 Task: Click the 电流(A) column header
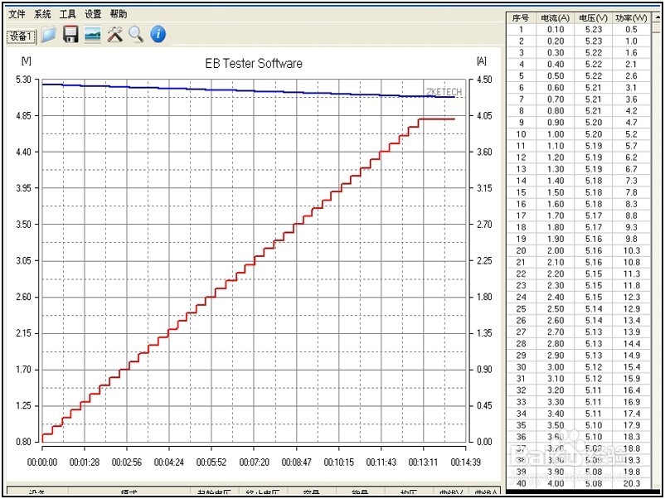point(556,17)
